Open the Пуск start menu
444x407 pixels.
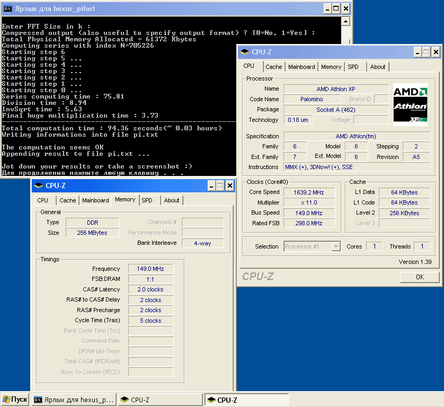tap(15, 400)
